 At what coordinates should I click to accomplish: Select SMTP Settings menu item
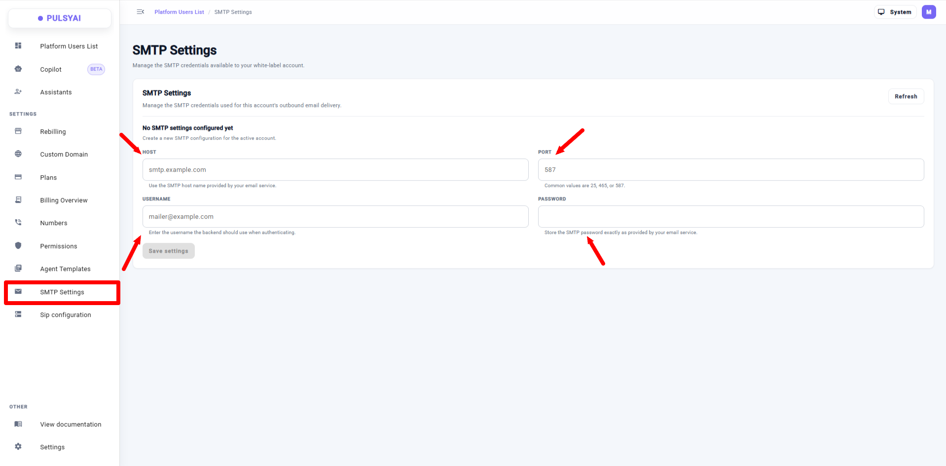click(62, 292)
